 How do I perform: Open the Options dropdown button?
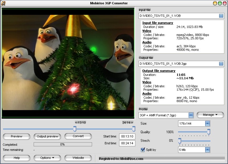pyautogui.click(x=47, y=158)
